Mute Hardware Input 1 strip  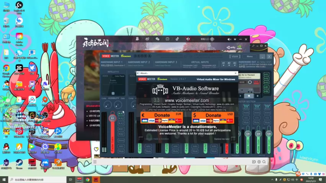tap(121, 151)
